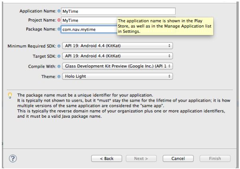Click the error icon beside Project Name

coord(59,20)
